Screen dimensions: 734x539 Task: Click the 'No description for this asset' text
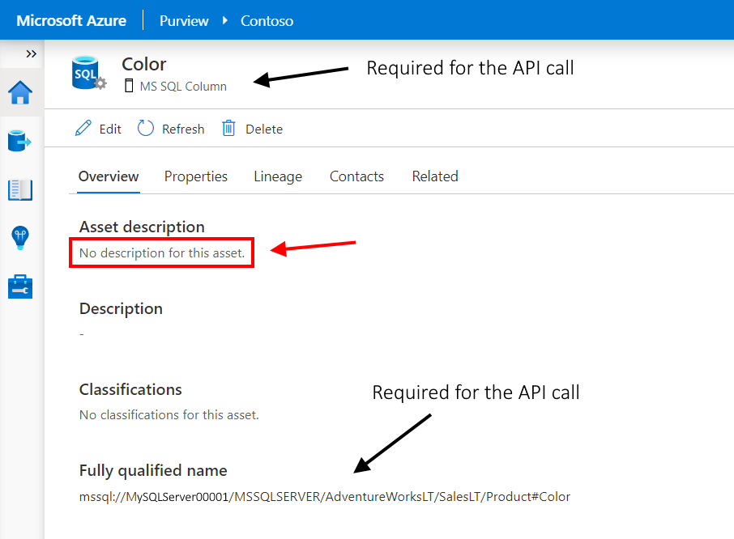tap(162, 253)
